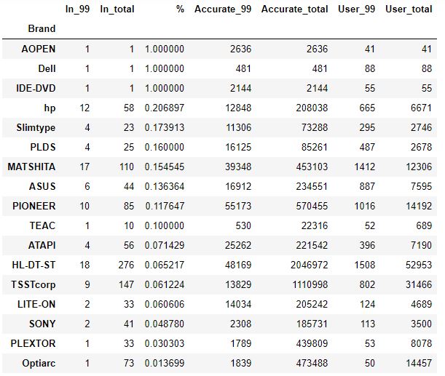
Task: Click the Brand index label
Action: [x=42, y=29]
